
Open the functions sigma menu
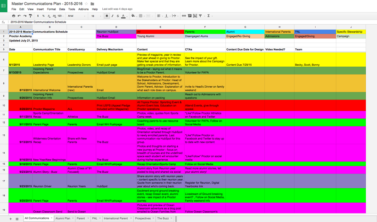[209, 16]
